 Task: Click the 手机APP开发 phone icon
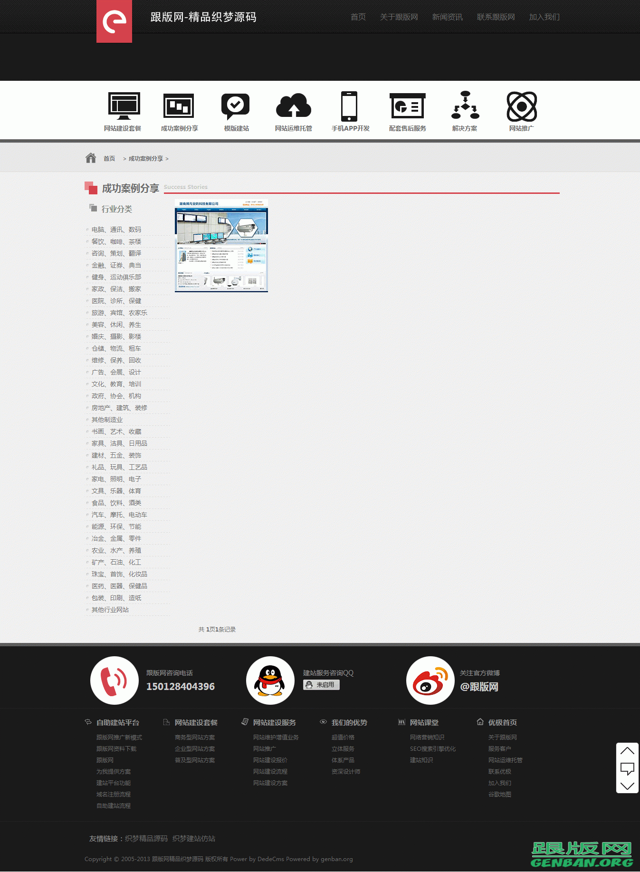tap(349, 106)
